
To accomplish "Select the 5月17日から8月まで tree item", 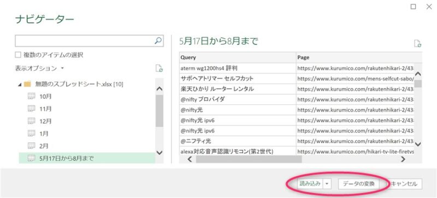I will (87, 158).
